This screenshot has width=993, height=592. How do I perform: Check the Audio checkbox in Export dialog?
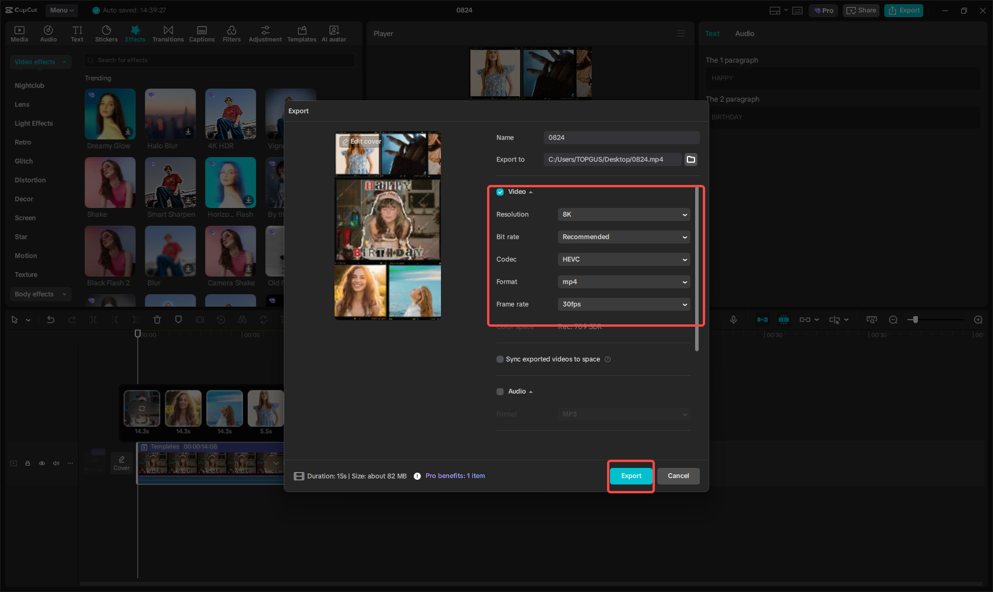tap(500, 391)
